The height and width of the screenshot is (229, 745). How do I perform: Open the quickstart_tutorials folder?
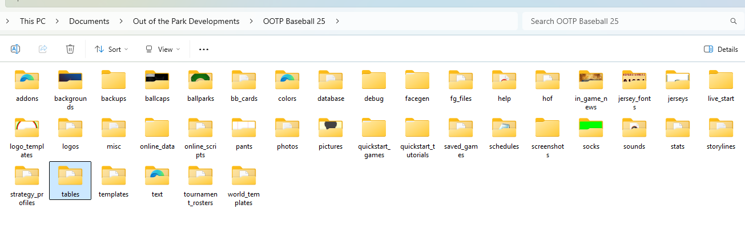[417, 138]
